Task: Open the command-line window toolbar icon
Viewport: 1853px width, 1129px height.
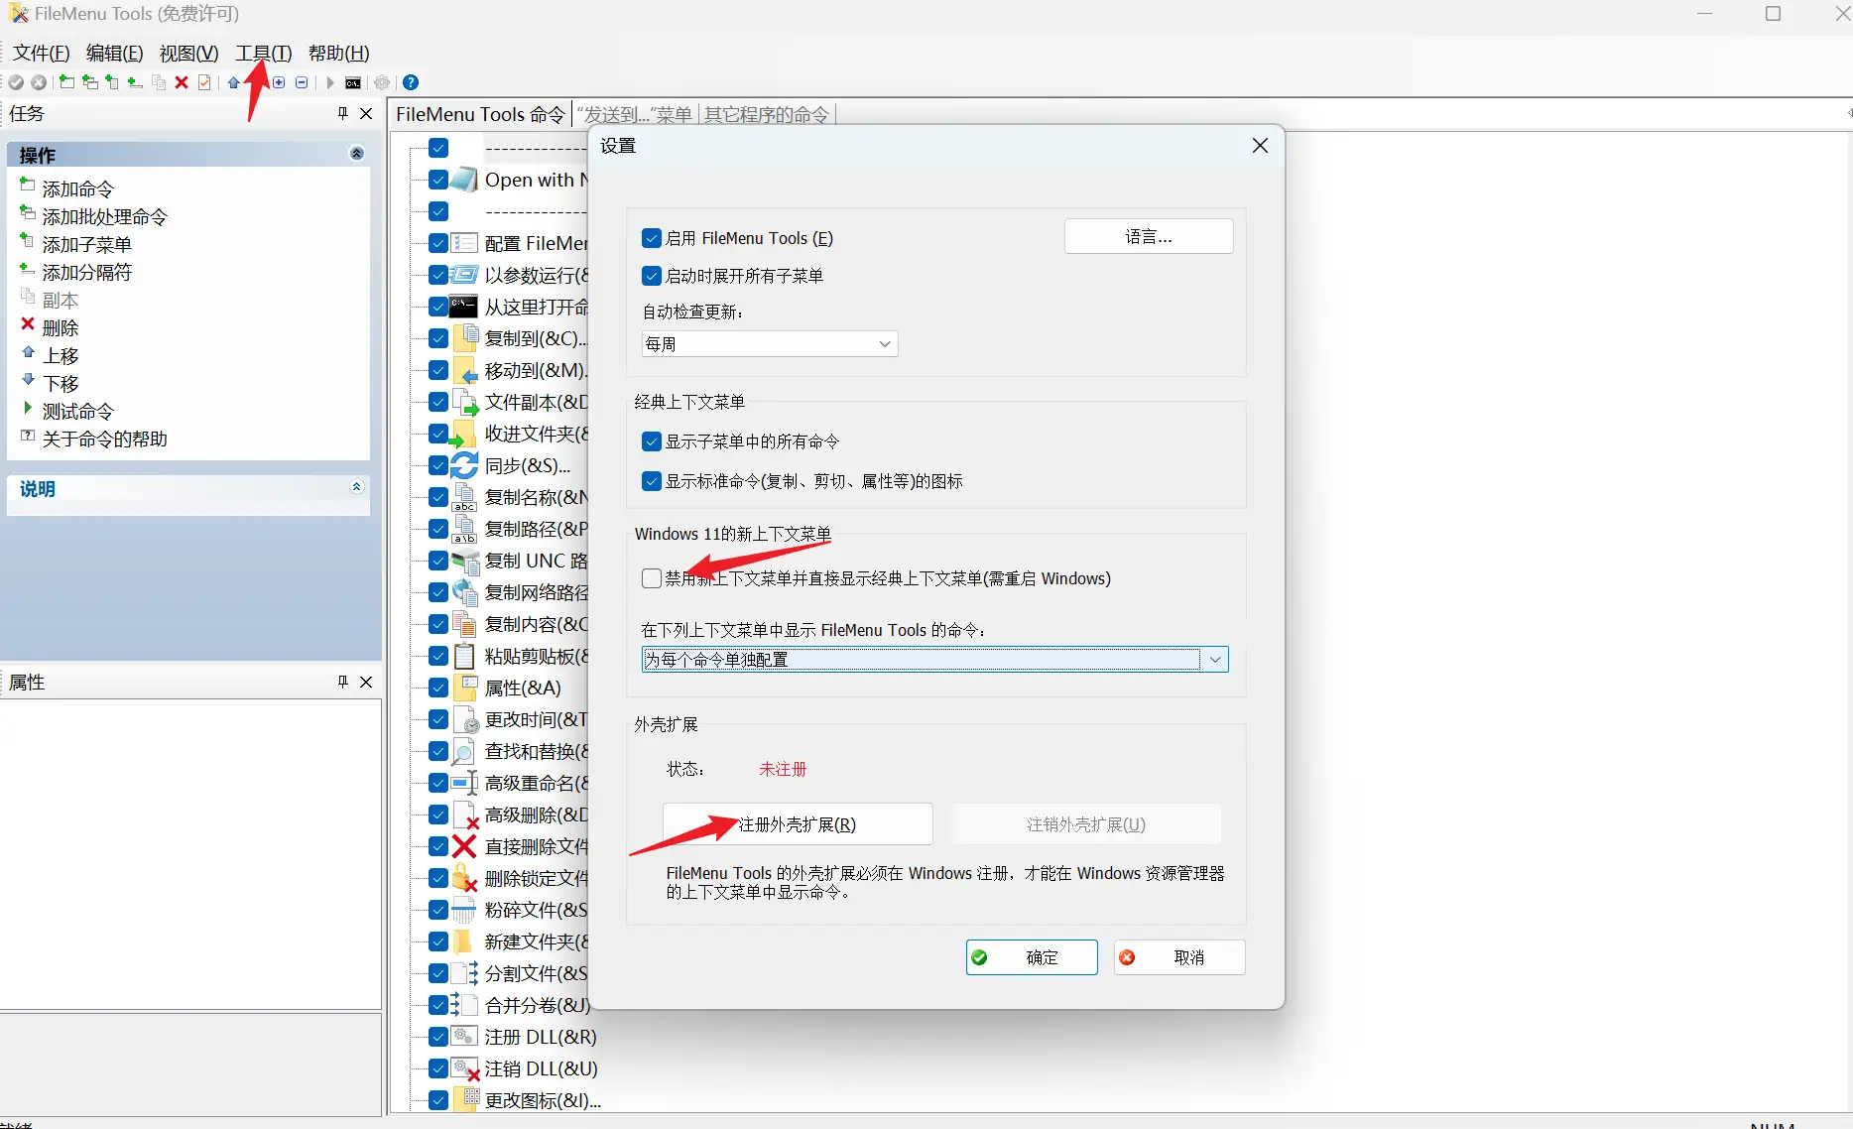Action: coord(353,82)
